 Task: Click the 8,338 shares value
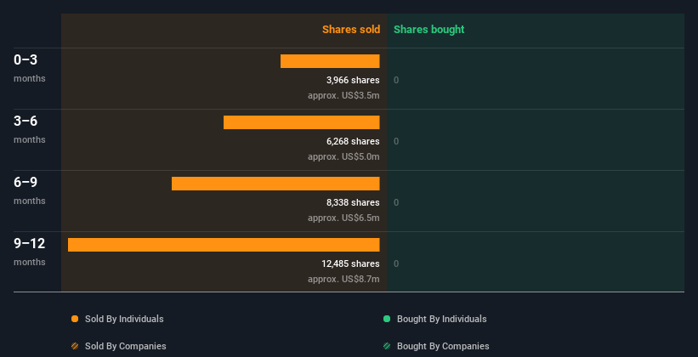click(353, 202)
